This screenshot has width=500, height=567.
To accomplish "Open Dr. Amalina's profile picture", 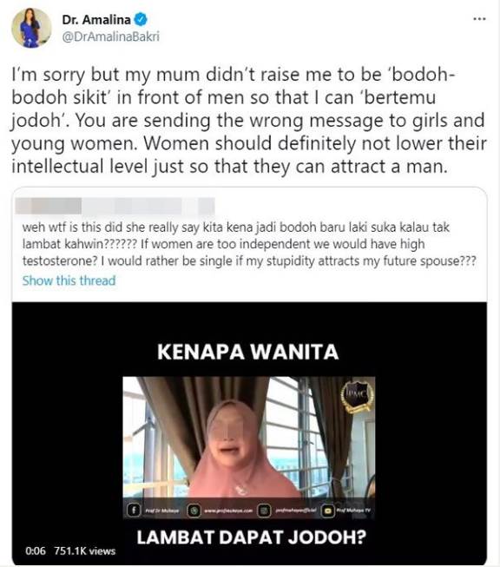I will tap(30, 28).
